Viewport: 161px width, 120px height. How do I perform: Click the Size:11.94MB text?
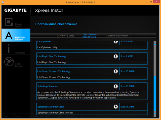(128, 107)
